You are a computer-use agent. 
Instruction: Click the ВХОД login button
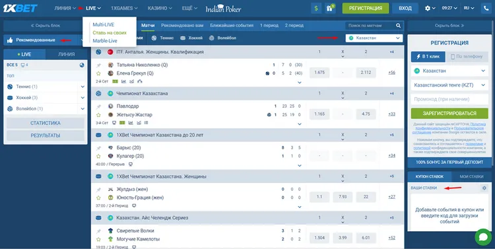click(x=405, y=9)
